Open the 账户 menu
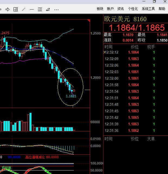Image resolution: width=168 pixels, height=174 pixels. pos(110,9)
